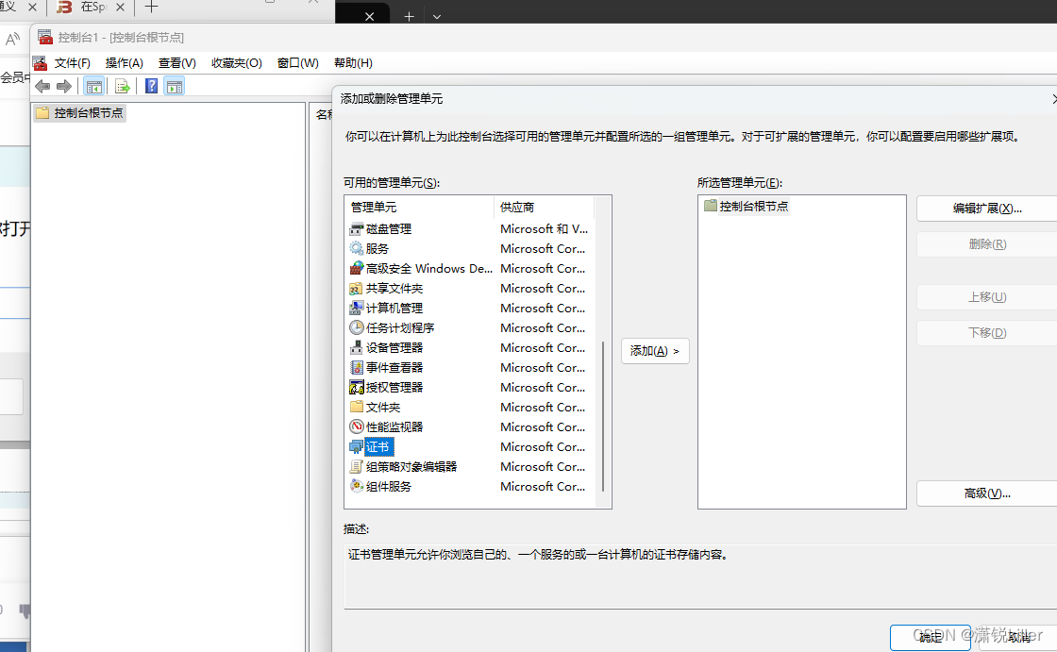This screenshot has width=1057, height=652.
Task: Click the 高级(V)... button
Action: (x=987, y=493)
